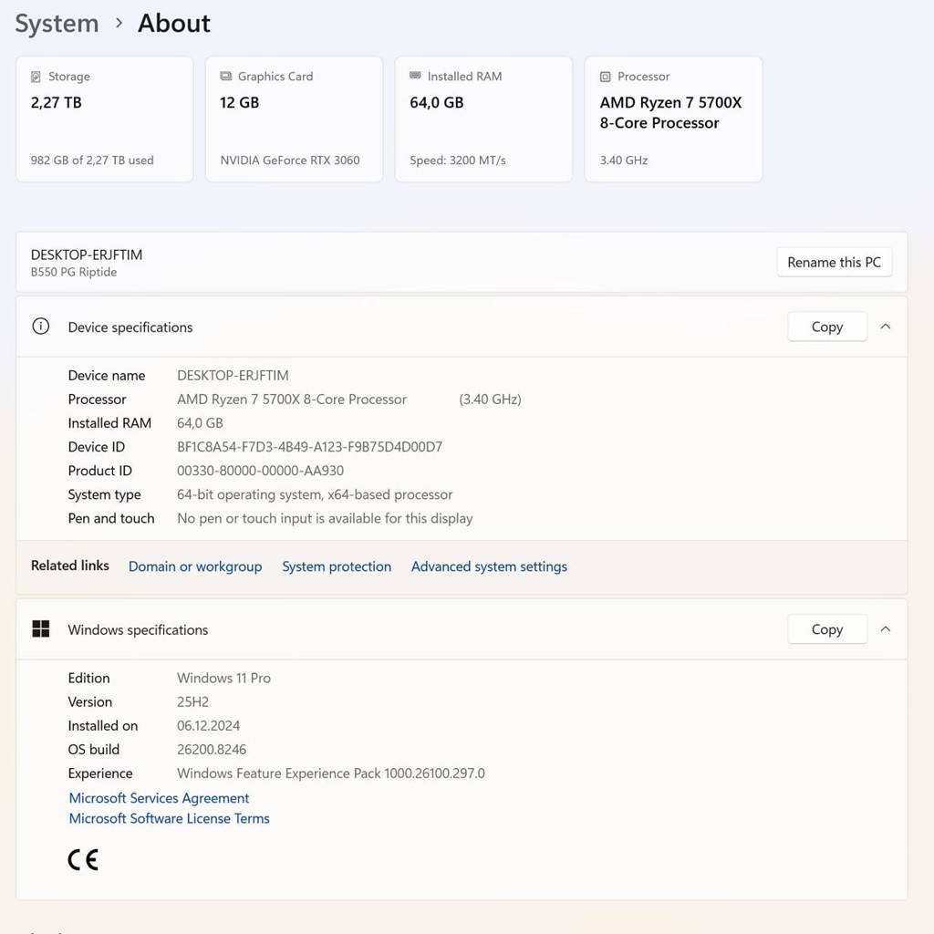Click the Rename this PC button
This screenshot has width=934, height=934.
coord(834,262)
